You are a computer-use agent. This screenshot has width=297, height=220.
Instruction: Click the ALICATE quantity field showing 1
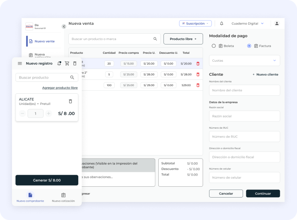tap(36, 113)
